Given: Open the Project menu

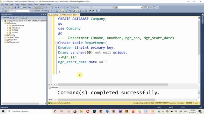Looking at the screenshot, I should pos(23,4).
